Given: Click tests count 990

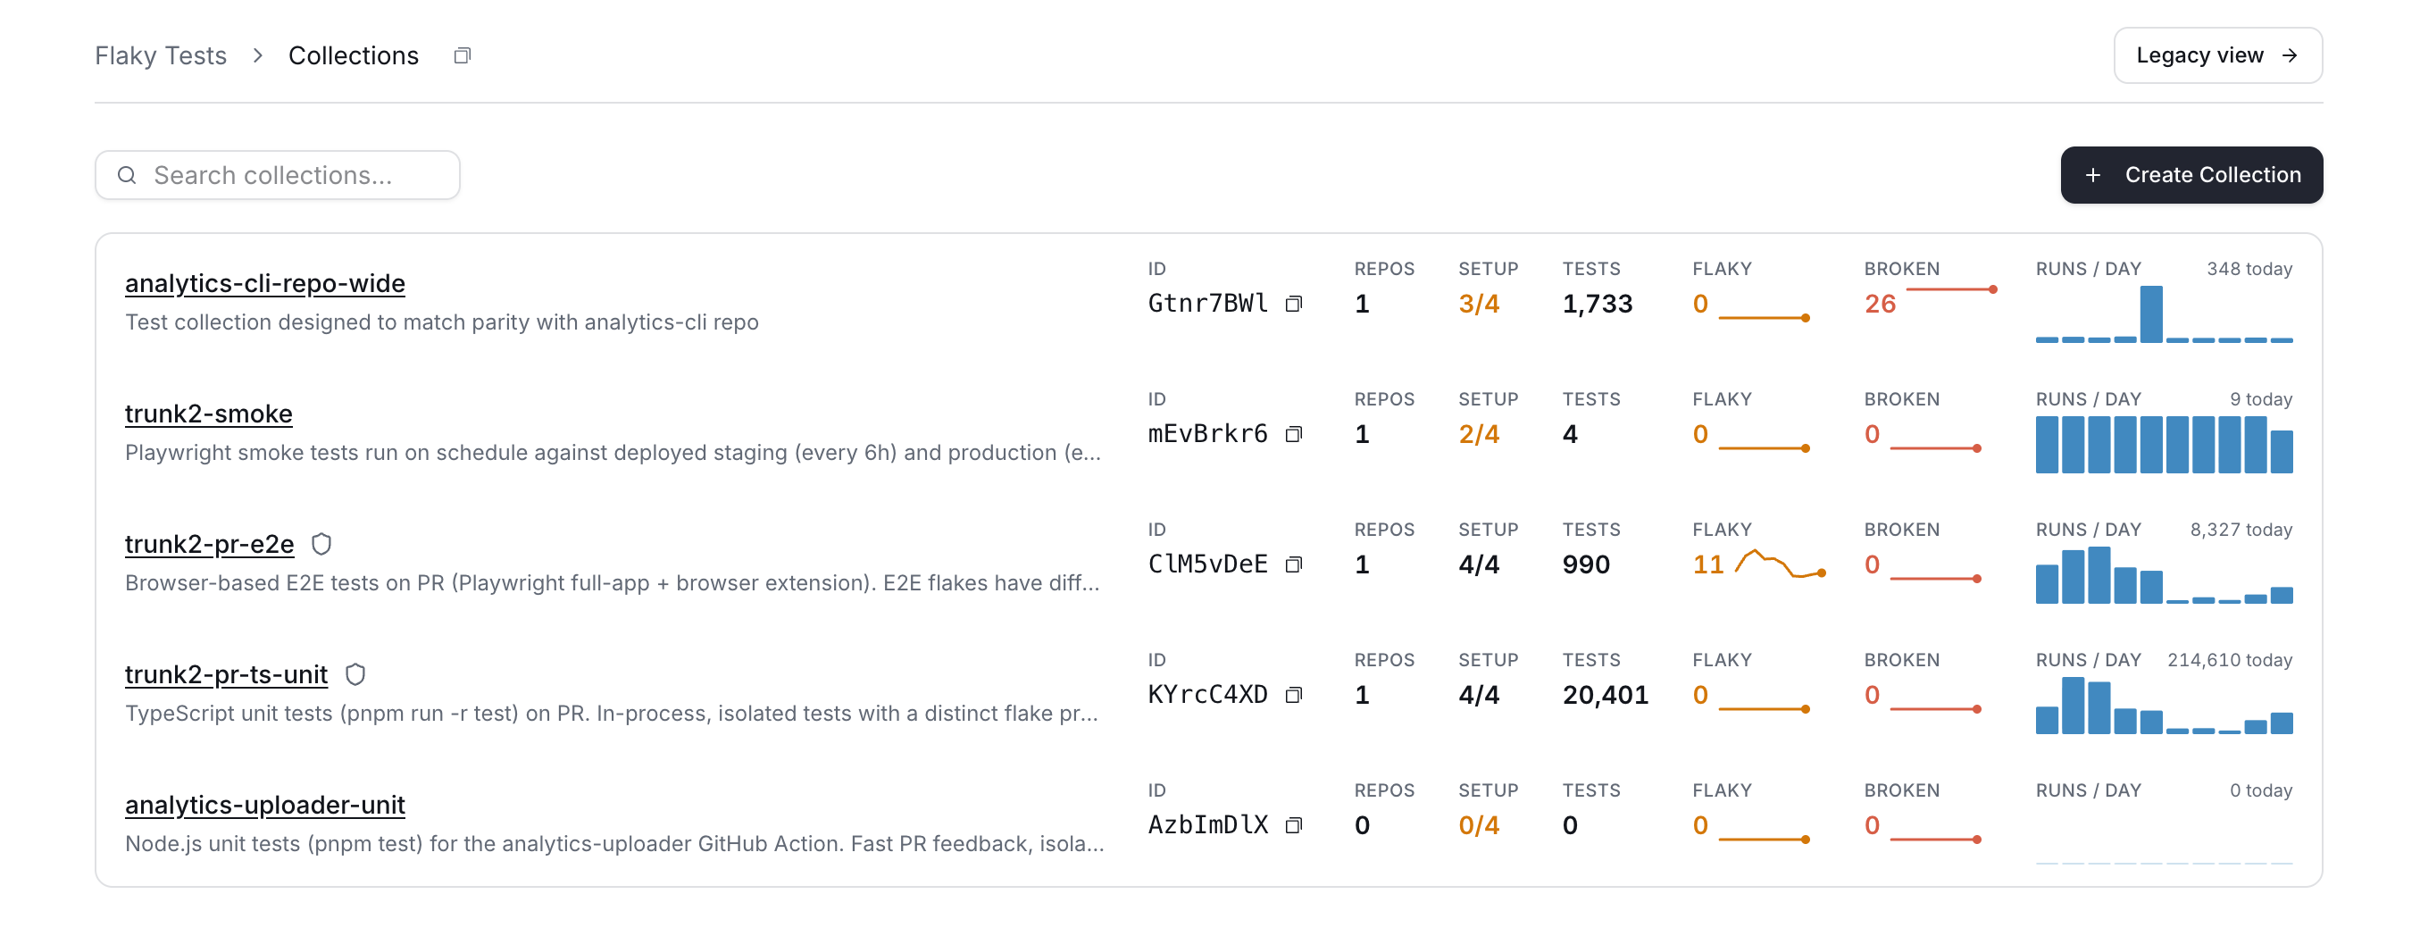Looking at the screenshot, I should click(1586, 564).
